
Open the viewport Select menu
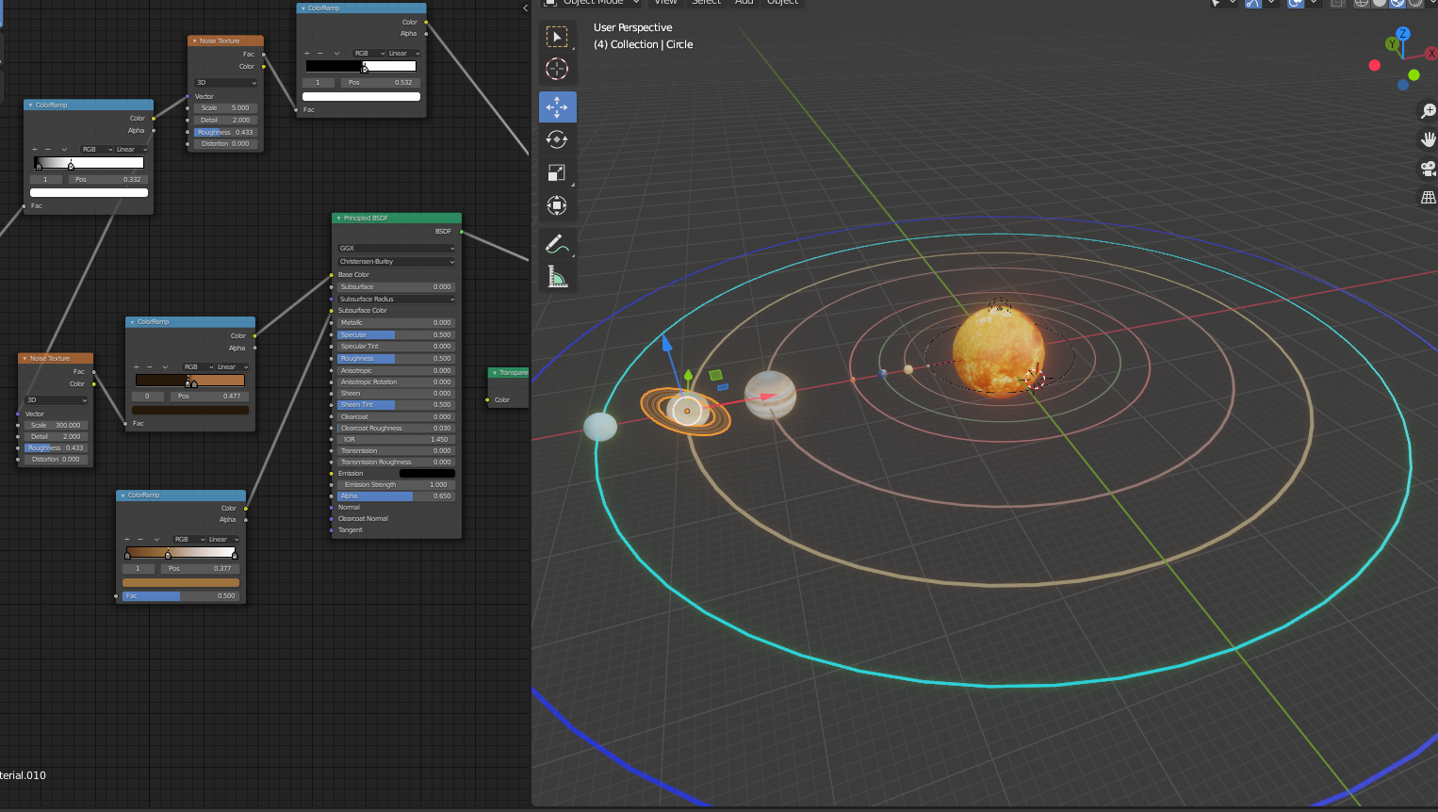tap(706, 3)
